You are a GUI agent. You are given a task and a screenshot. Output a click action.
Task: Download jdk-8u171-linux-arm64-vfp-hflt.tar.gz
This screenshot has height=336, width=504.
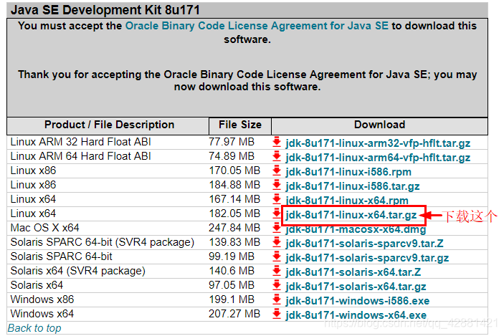click(x=378, y=158)
